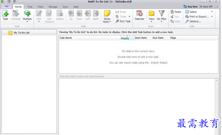Viewport: 222px width, 135px height.
Task: Open the Sticky Note dropdown arrow
Action: point(110,22)
